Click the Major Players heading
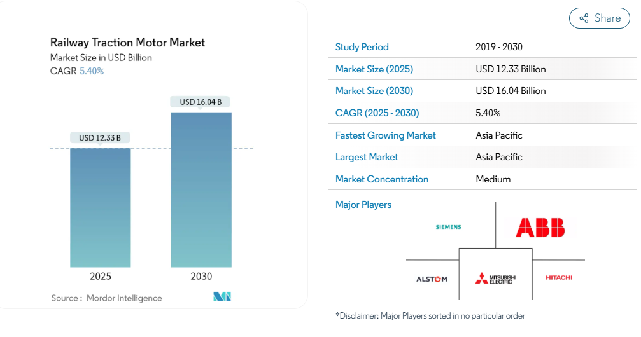Image resolution: width=641 pixels, height=337 pixels. [363, 205]
